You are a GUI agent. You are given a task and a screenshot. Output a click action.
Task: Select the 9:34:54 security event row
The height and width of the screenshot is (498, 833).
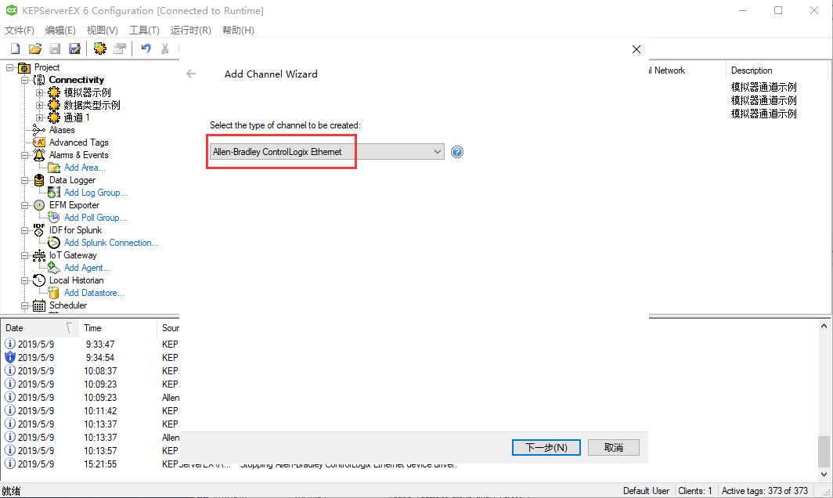(x=90, y=358)
